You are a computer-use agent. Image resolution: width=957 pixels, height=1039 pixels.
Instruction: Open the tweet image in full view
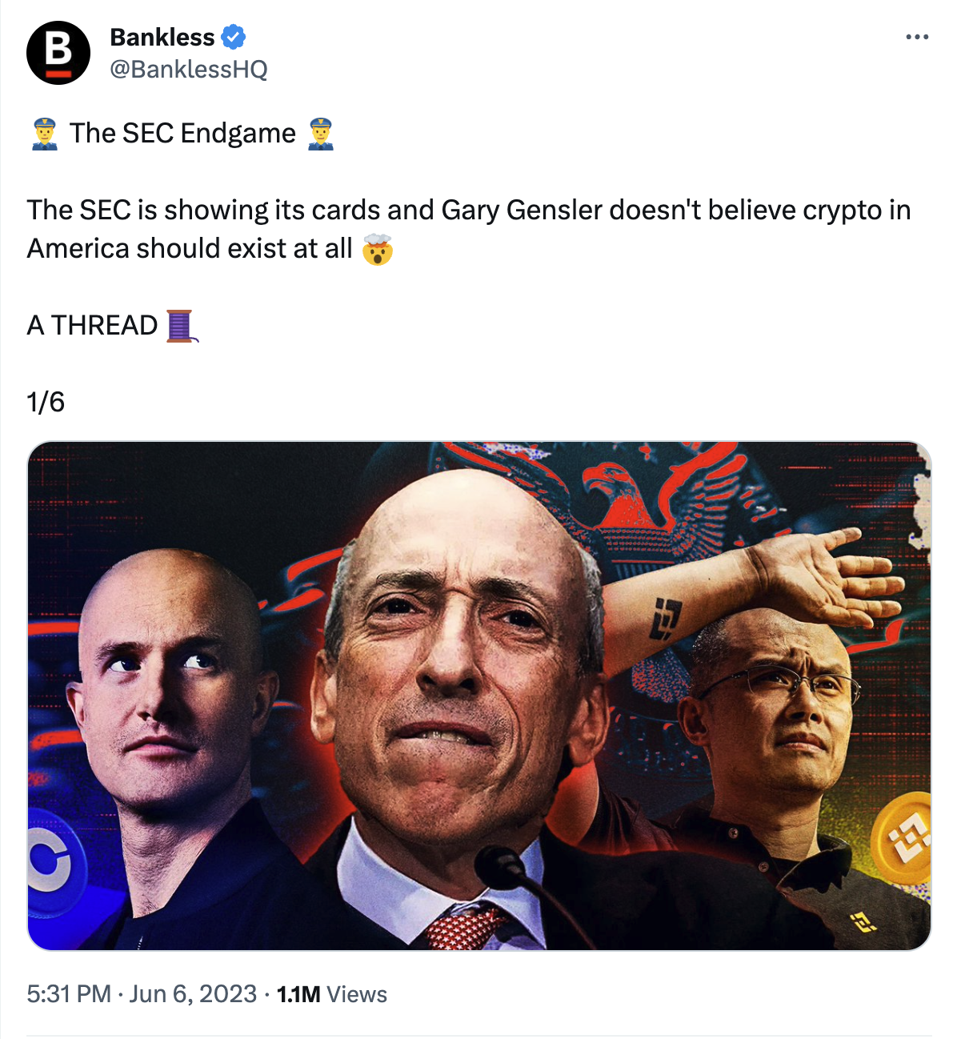pos(479,696)
